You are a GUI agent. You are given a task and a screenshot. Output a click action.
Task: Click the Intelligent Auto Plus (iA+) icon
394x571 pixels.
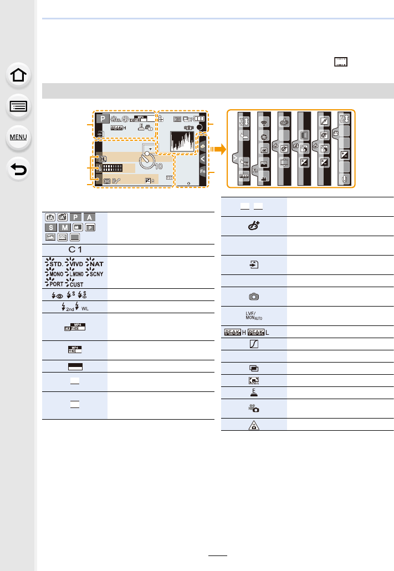[x=63, y=217]
